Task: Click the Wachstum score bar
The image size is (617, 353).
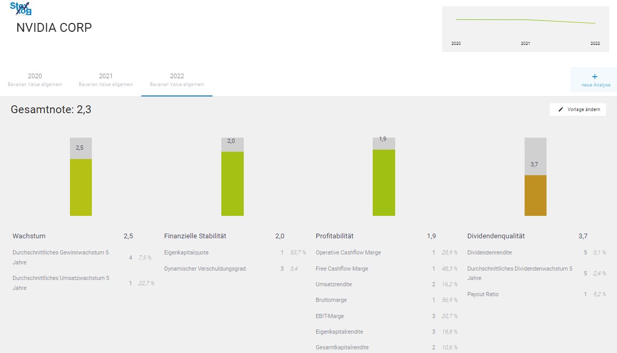Action: tap(81, 176)
